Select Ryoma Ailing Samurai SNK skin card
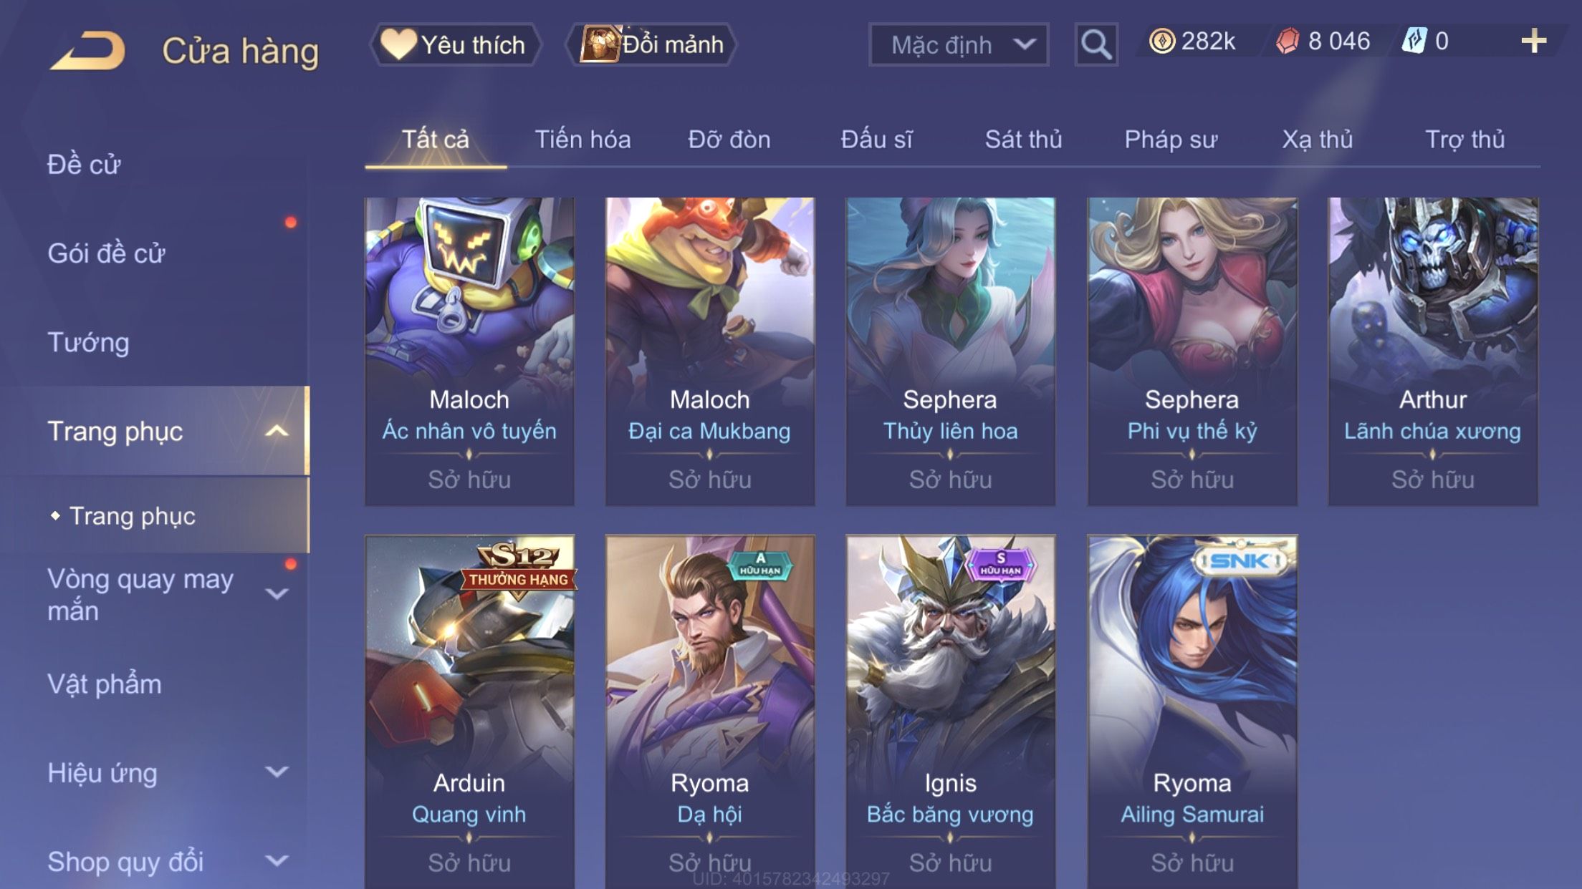Viewport: 1582px width, 889px height. (x=1192, y=712)
